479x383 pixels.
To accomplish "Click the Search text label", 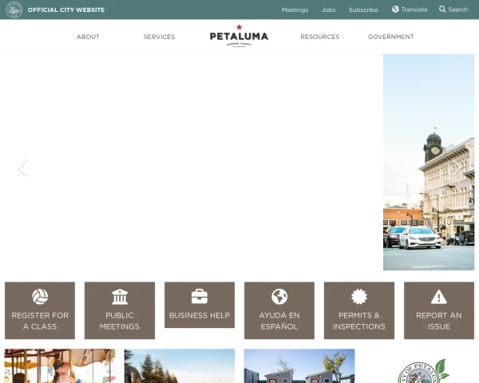I will point(458,10).
